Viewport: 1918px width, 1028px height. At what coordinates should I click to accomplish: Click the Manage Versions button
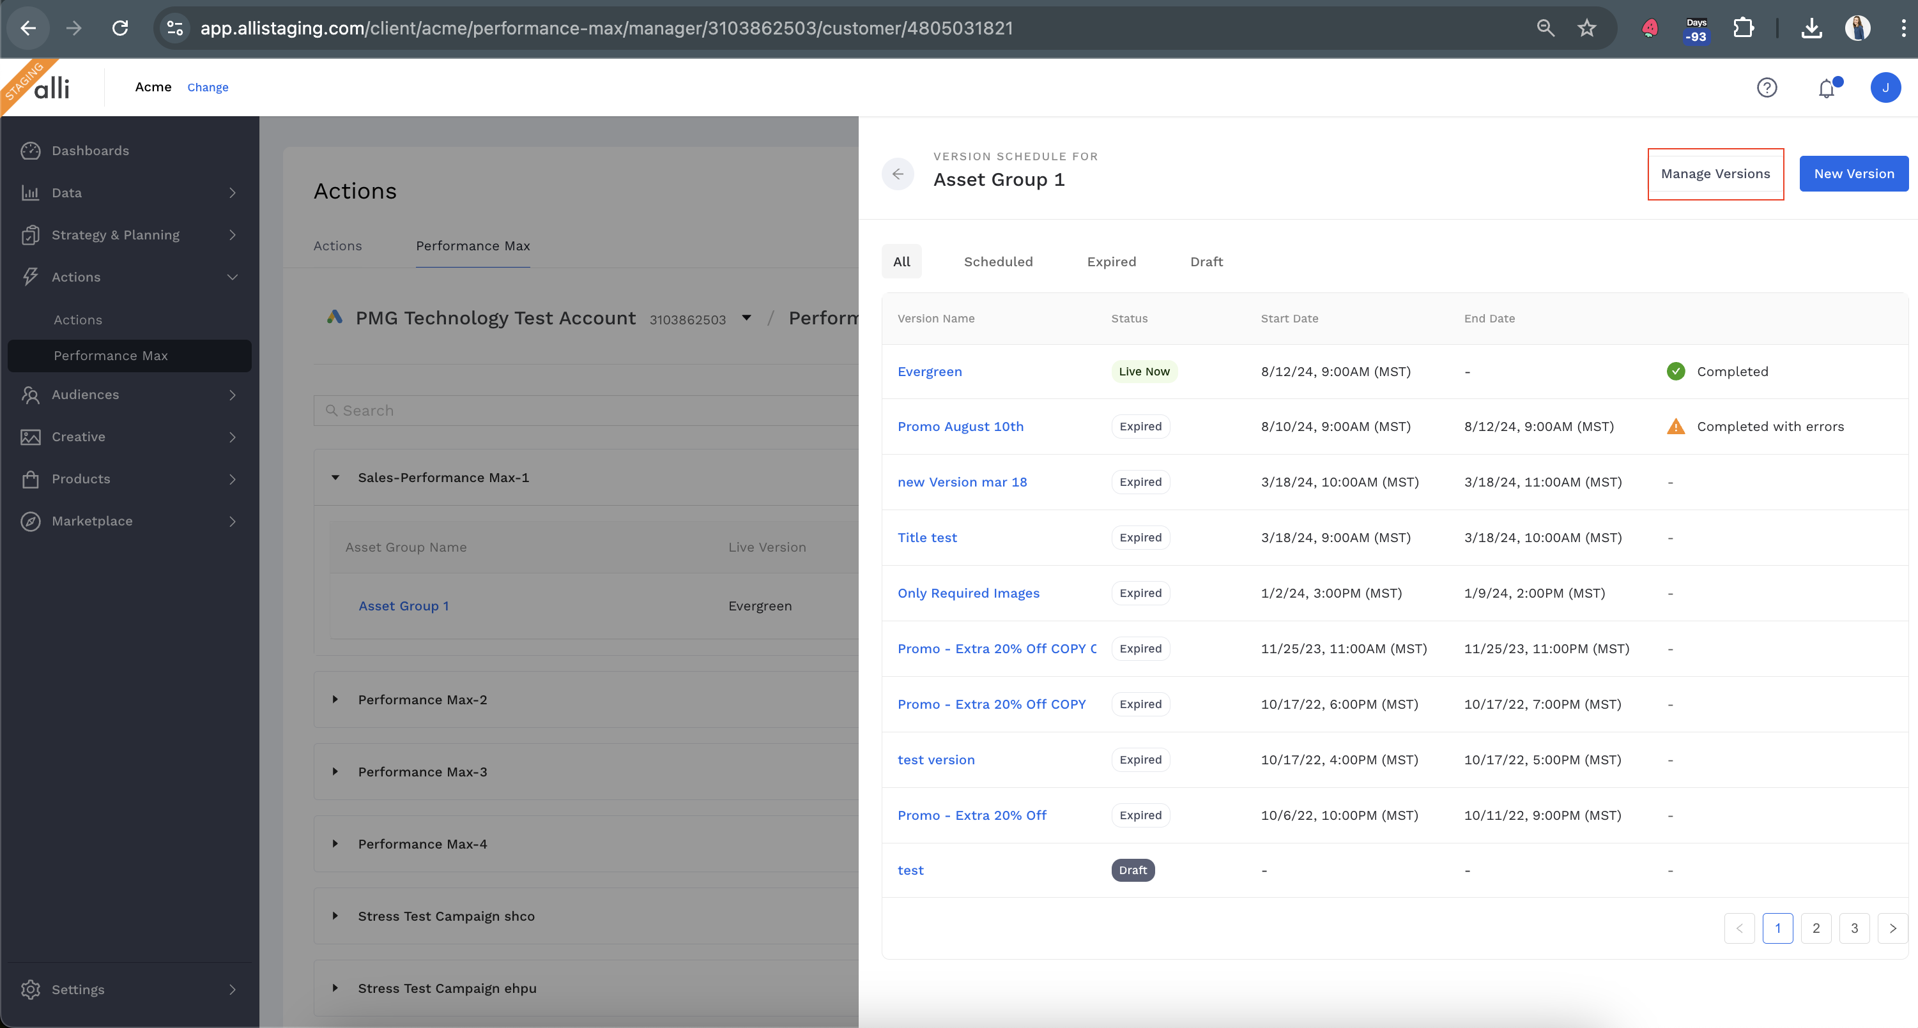(x=1715, y=174)
